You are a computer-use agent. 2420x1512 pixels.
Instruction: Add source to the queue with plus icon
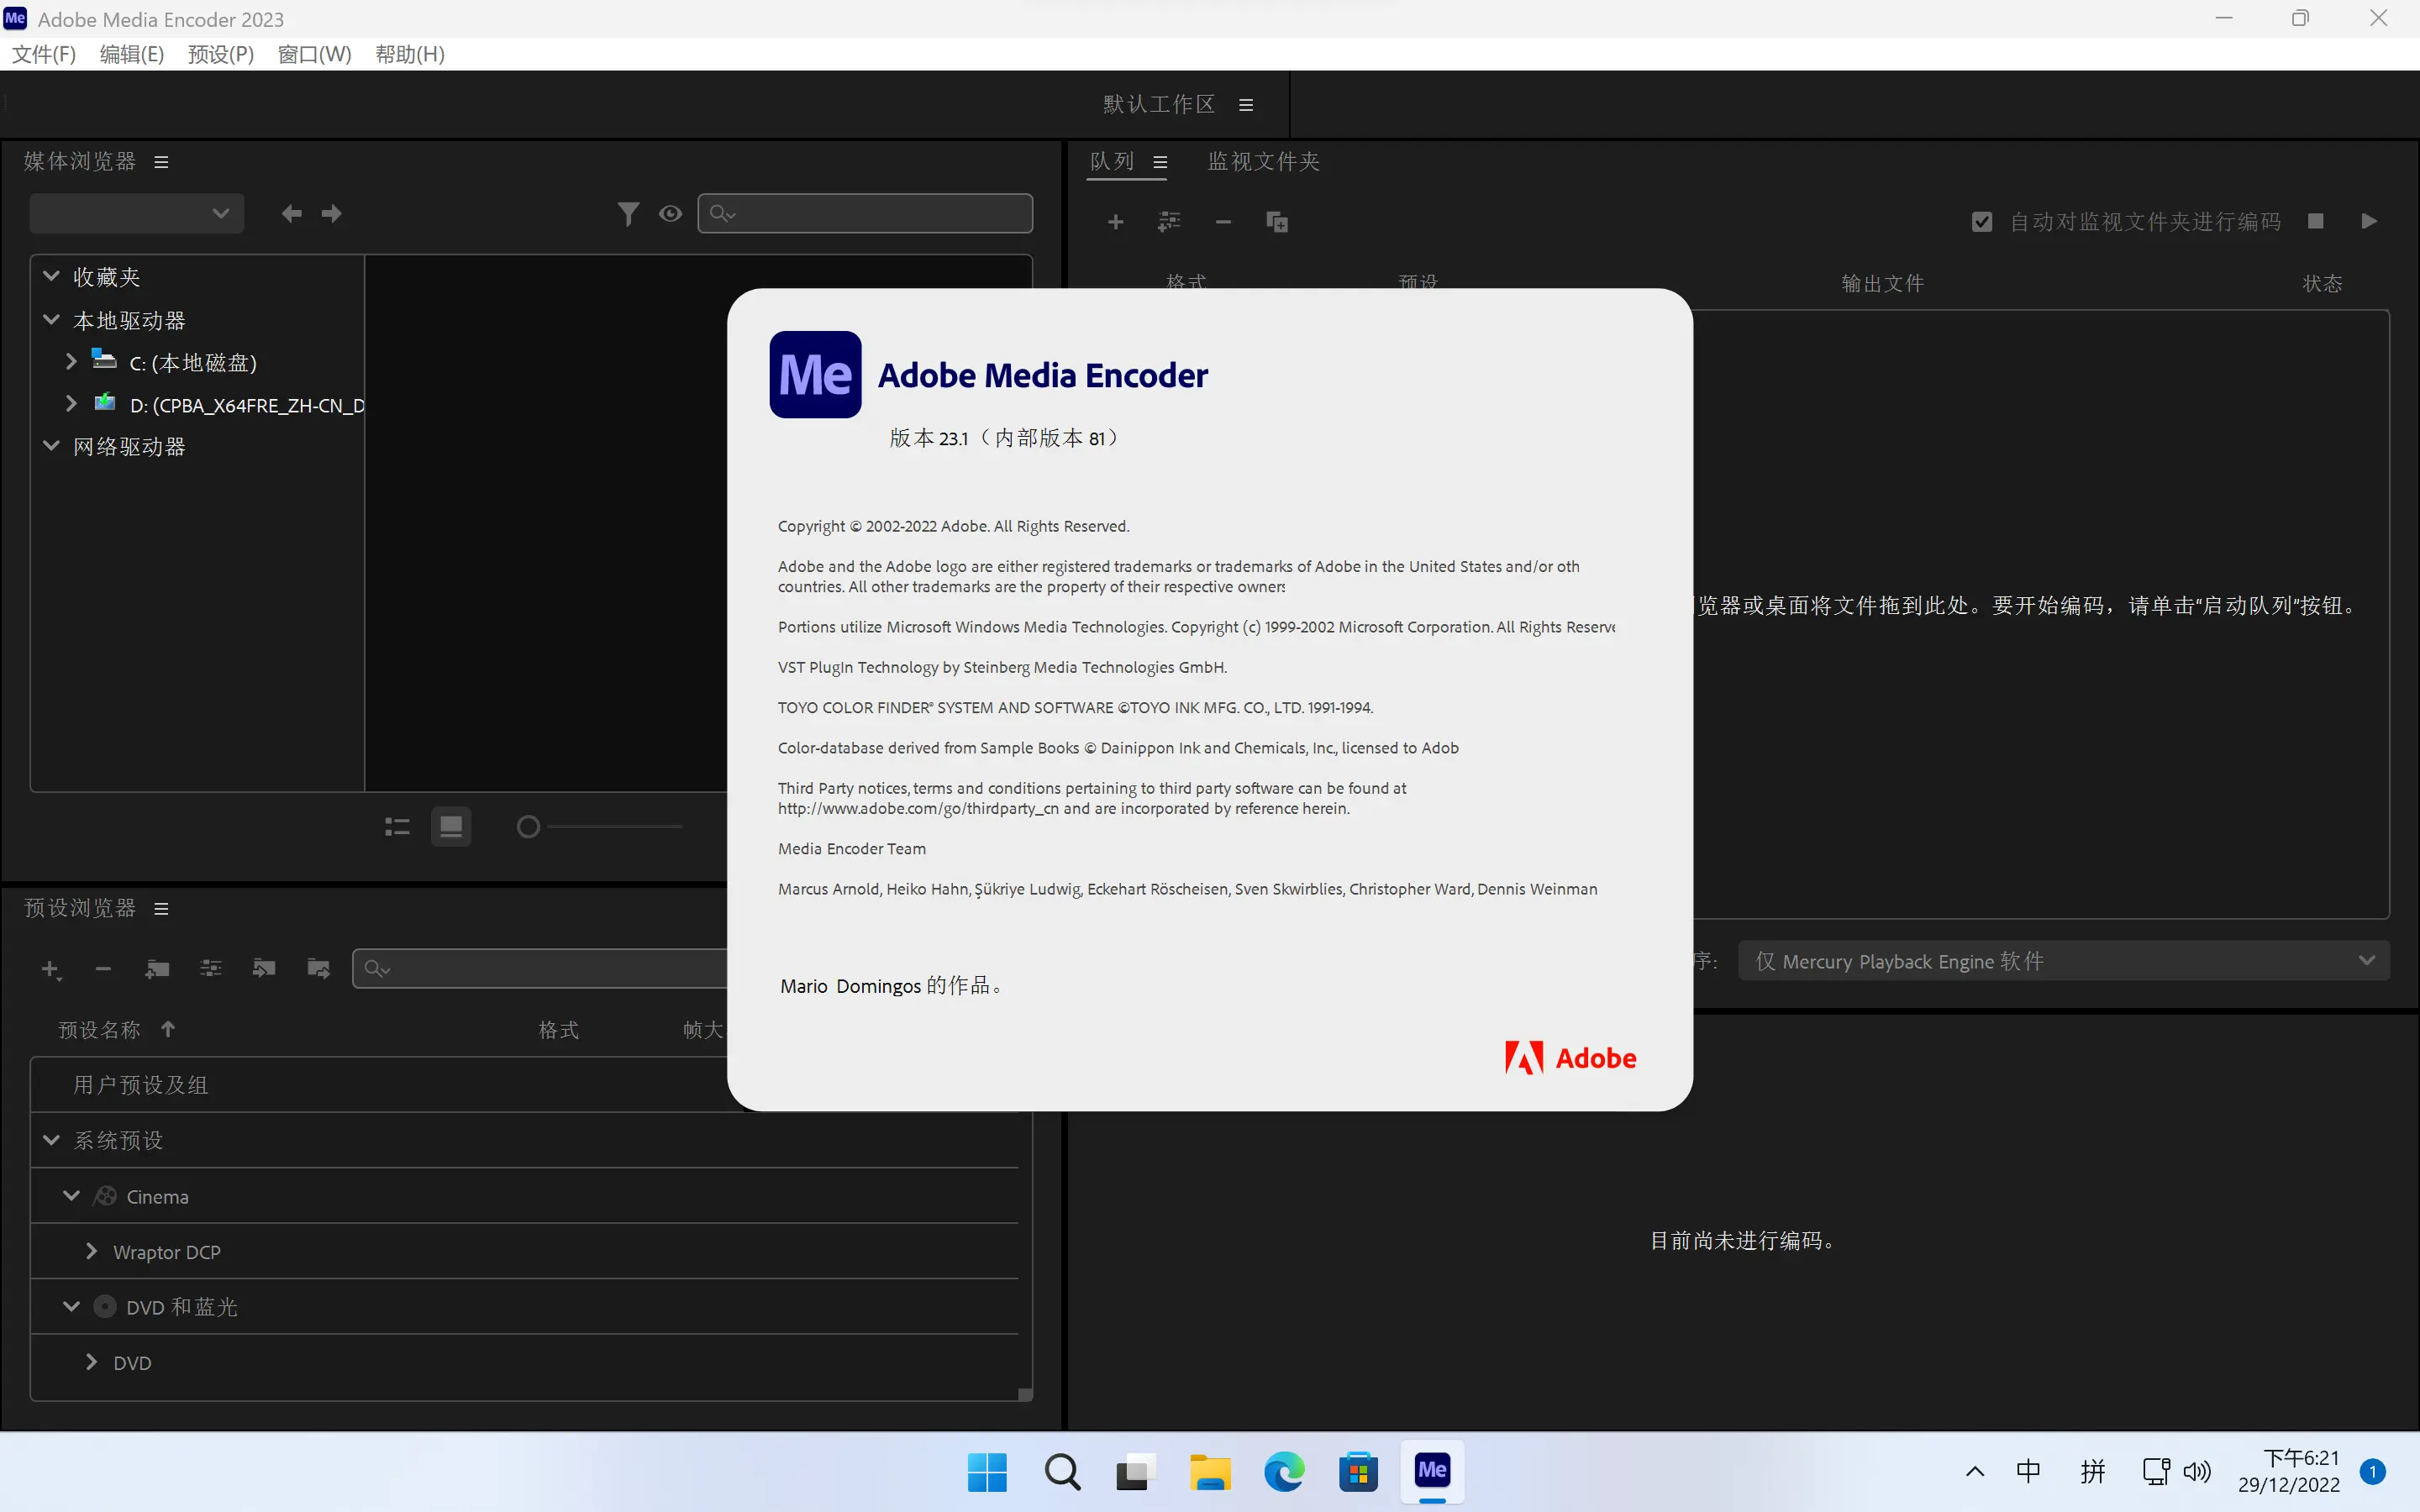(x=1116, y=221)
